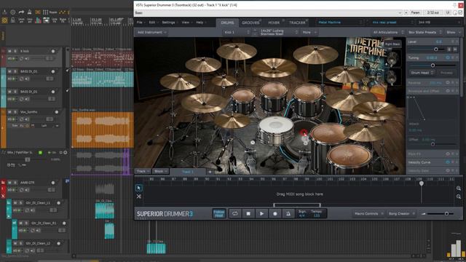This screenshot has height=262, width=466.
Task: Arm record on X kick track
Action: pos(53,51)
